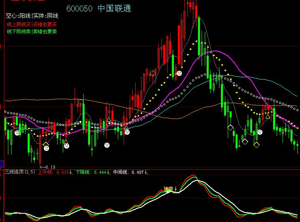Click the blue square on the left axis

pos(2,164)
